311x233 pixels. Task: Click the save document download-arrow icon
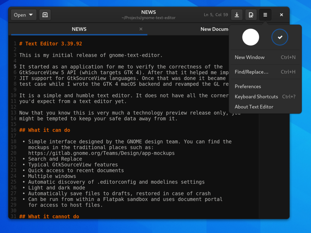[237, 15]
